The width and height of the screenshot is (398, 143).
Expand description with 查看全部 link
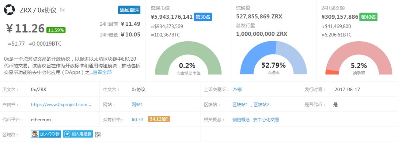pos(102,72)
